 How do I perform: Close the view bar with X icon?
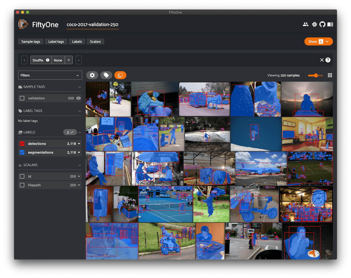click(322, 60)
